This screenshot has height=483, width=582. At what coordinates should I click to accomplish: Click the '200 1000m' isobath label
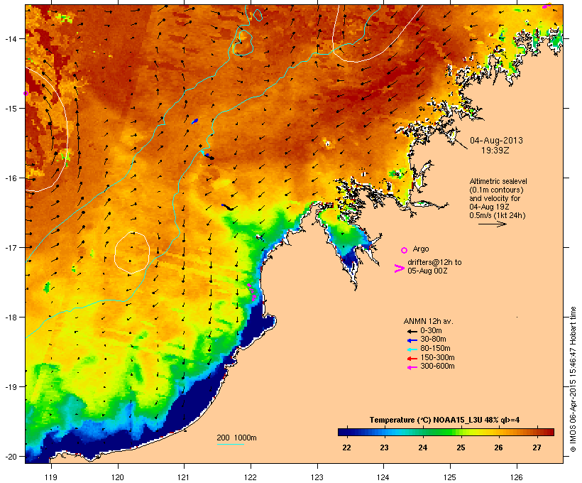[x=236, y=438]
